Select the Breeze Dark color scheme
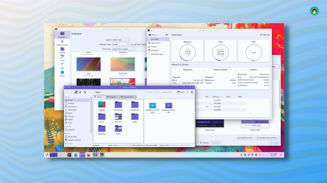 coord(210,123)
